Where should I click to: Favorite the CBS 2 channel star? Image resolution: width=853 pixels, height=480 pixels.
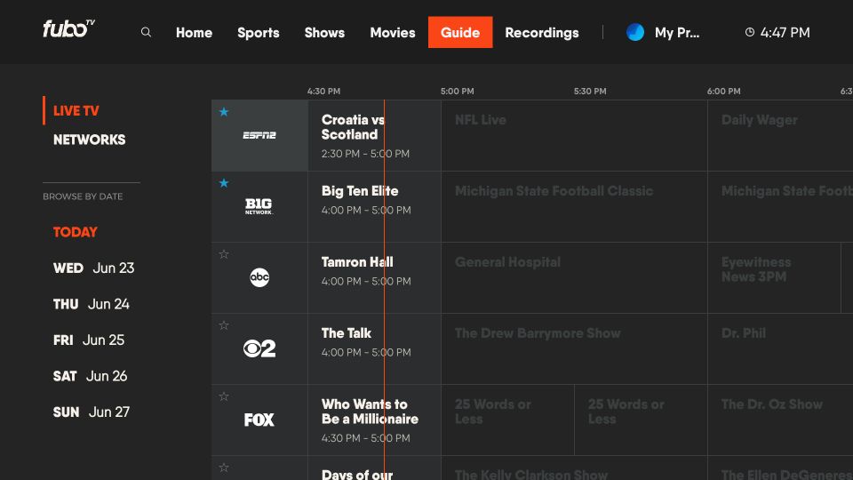(x=224, y=325)
